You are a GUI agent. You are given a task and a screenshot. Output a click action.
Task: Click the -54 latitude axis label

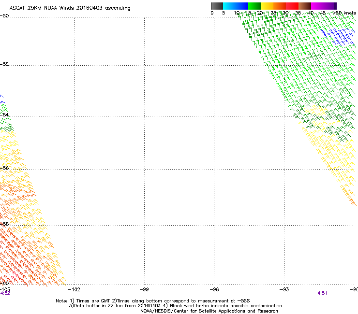click(4, 114)
